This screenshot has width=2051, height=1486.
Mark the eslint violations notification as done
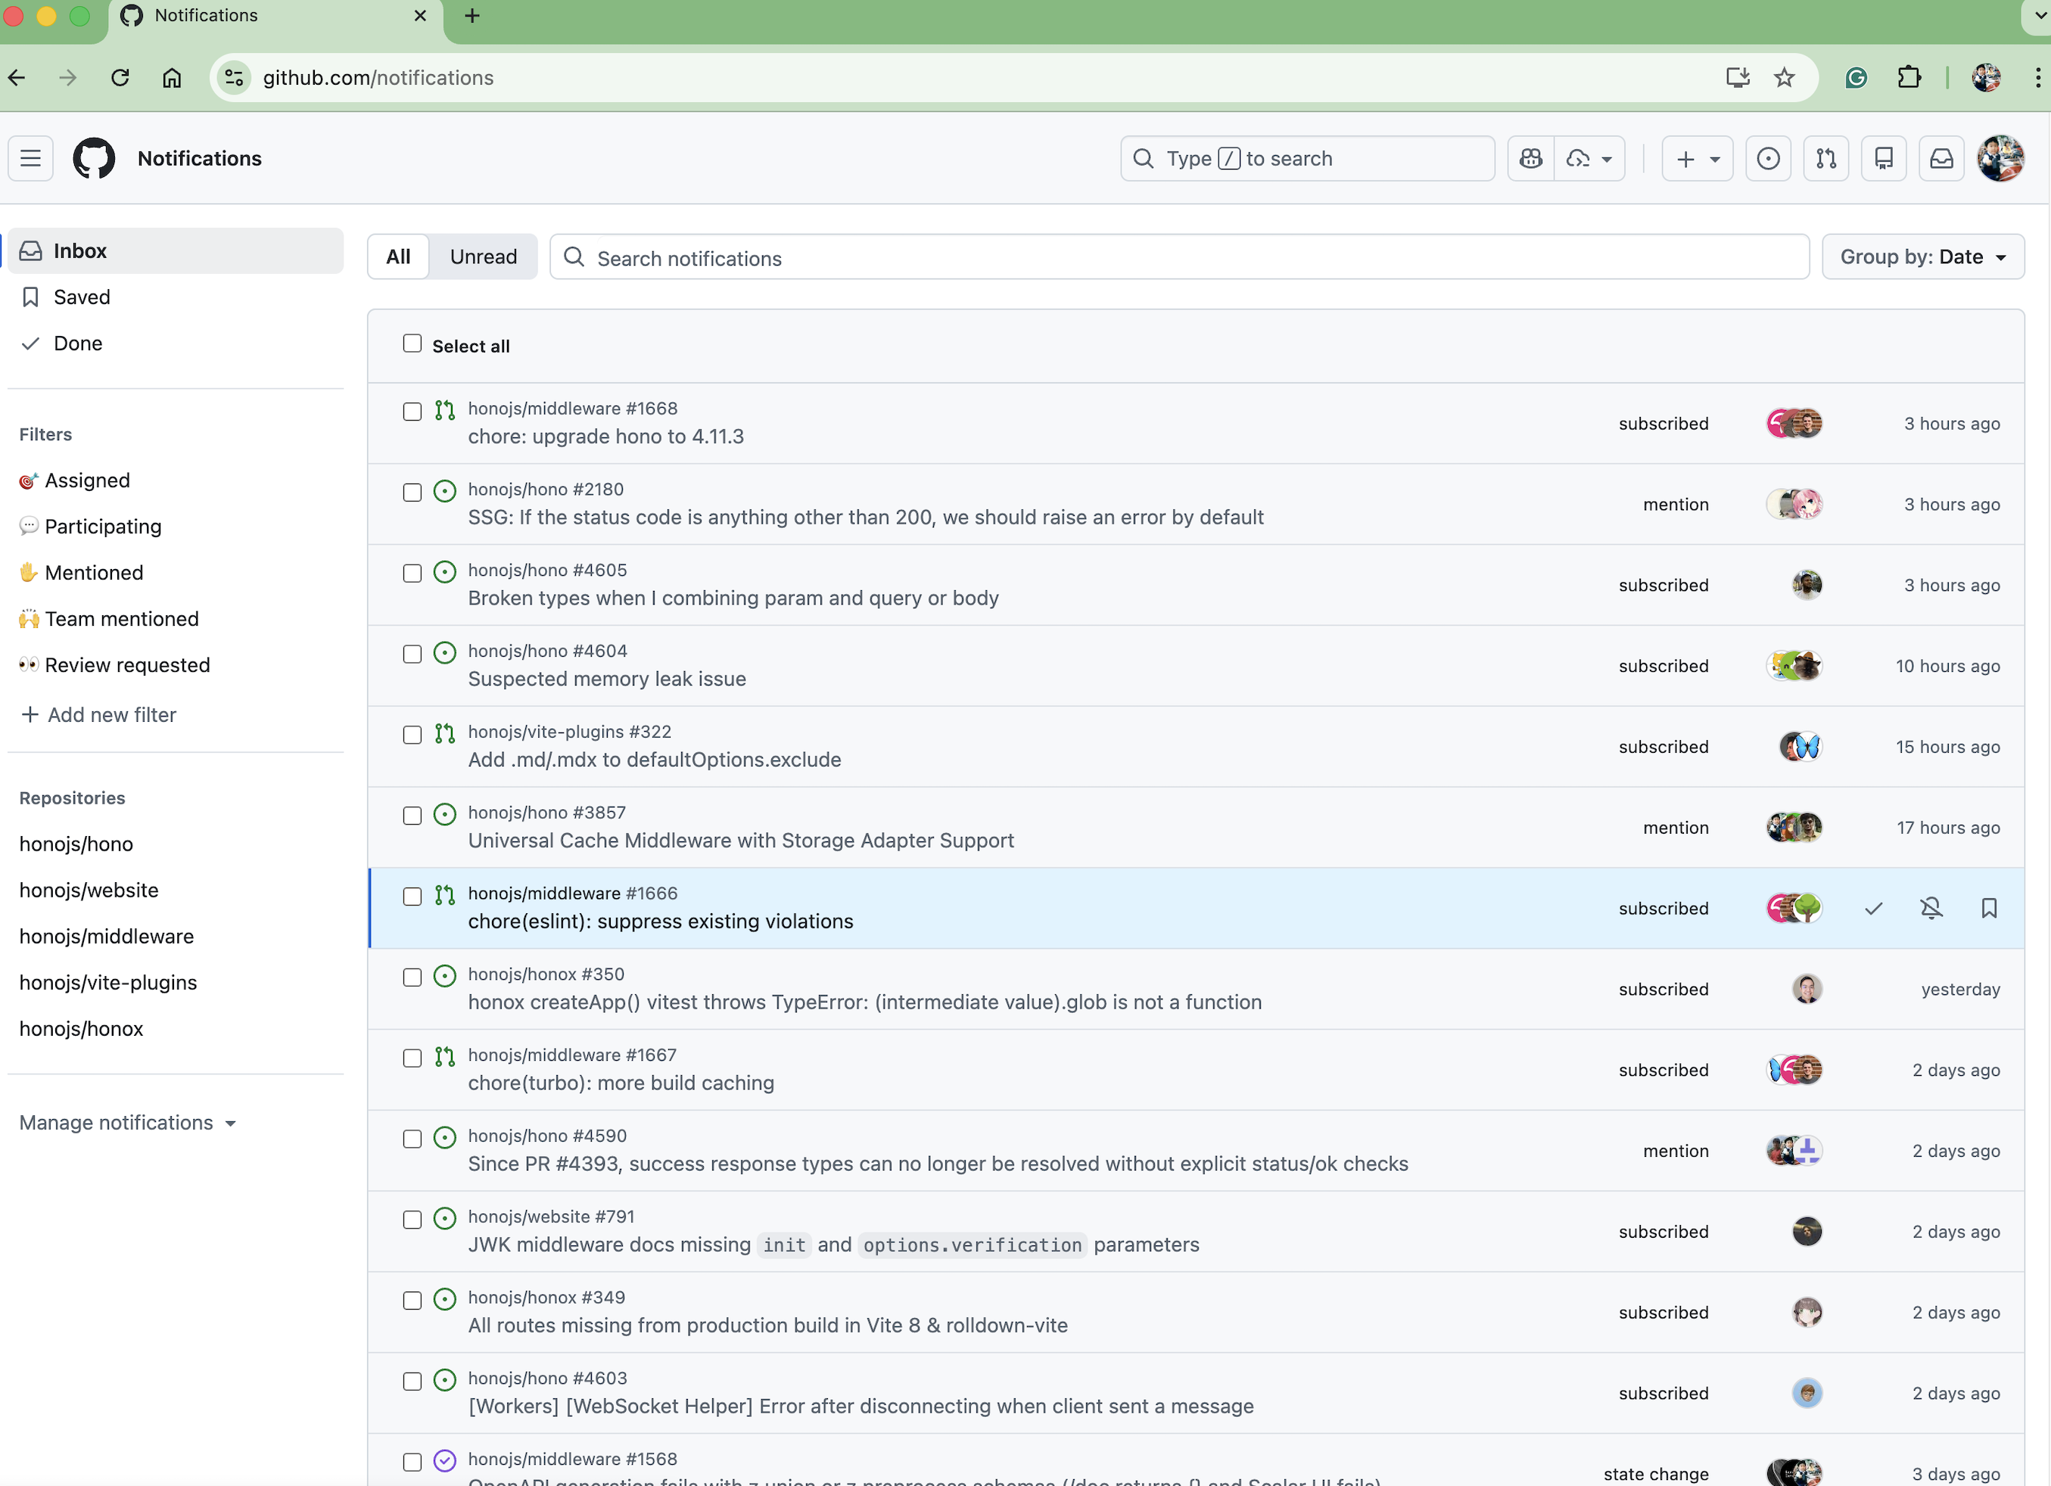[x=1874, y=909]
